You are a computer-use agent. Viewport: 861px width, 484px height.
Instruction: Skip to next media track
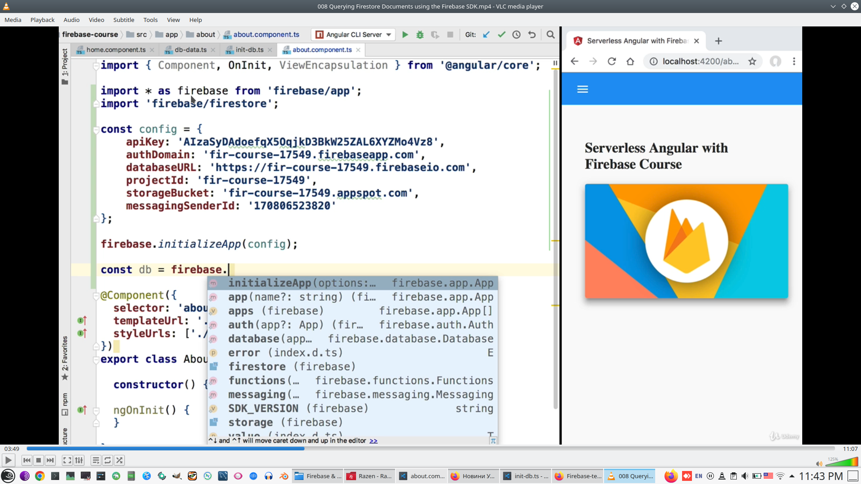pyautogui.click(x=50, y=460)
